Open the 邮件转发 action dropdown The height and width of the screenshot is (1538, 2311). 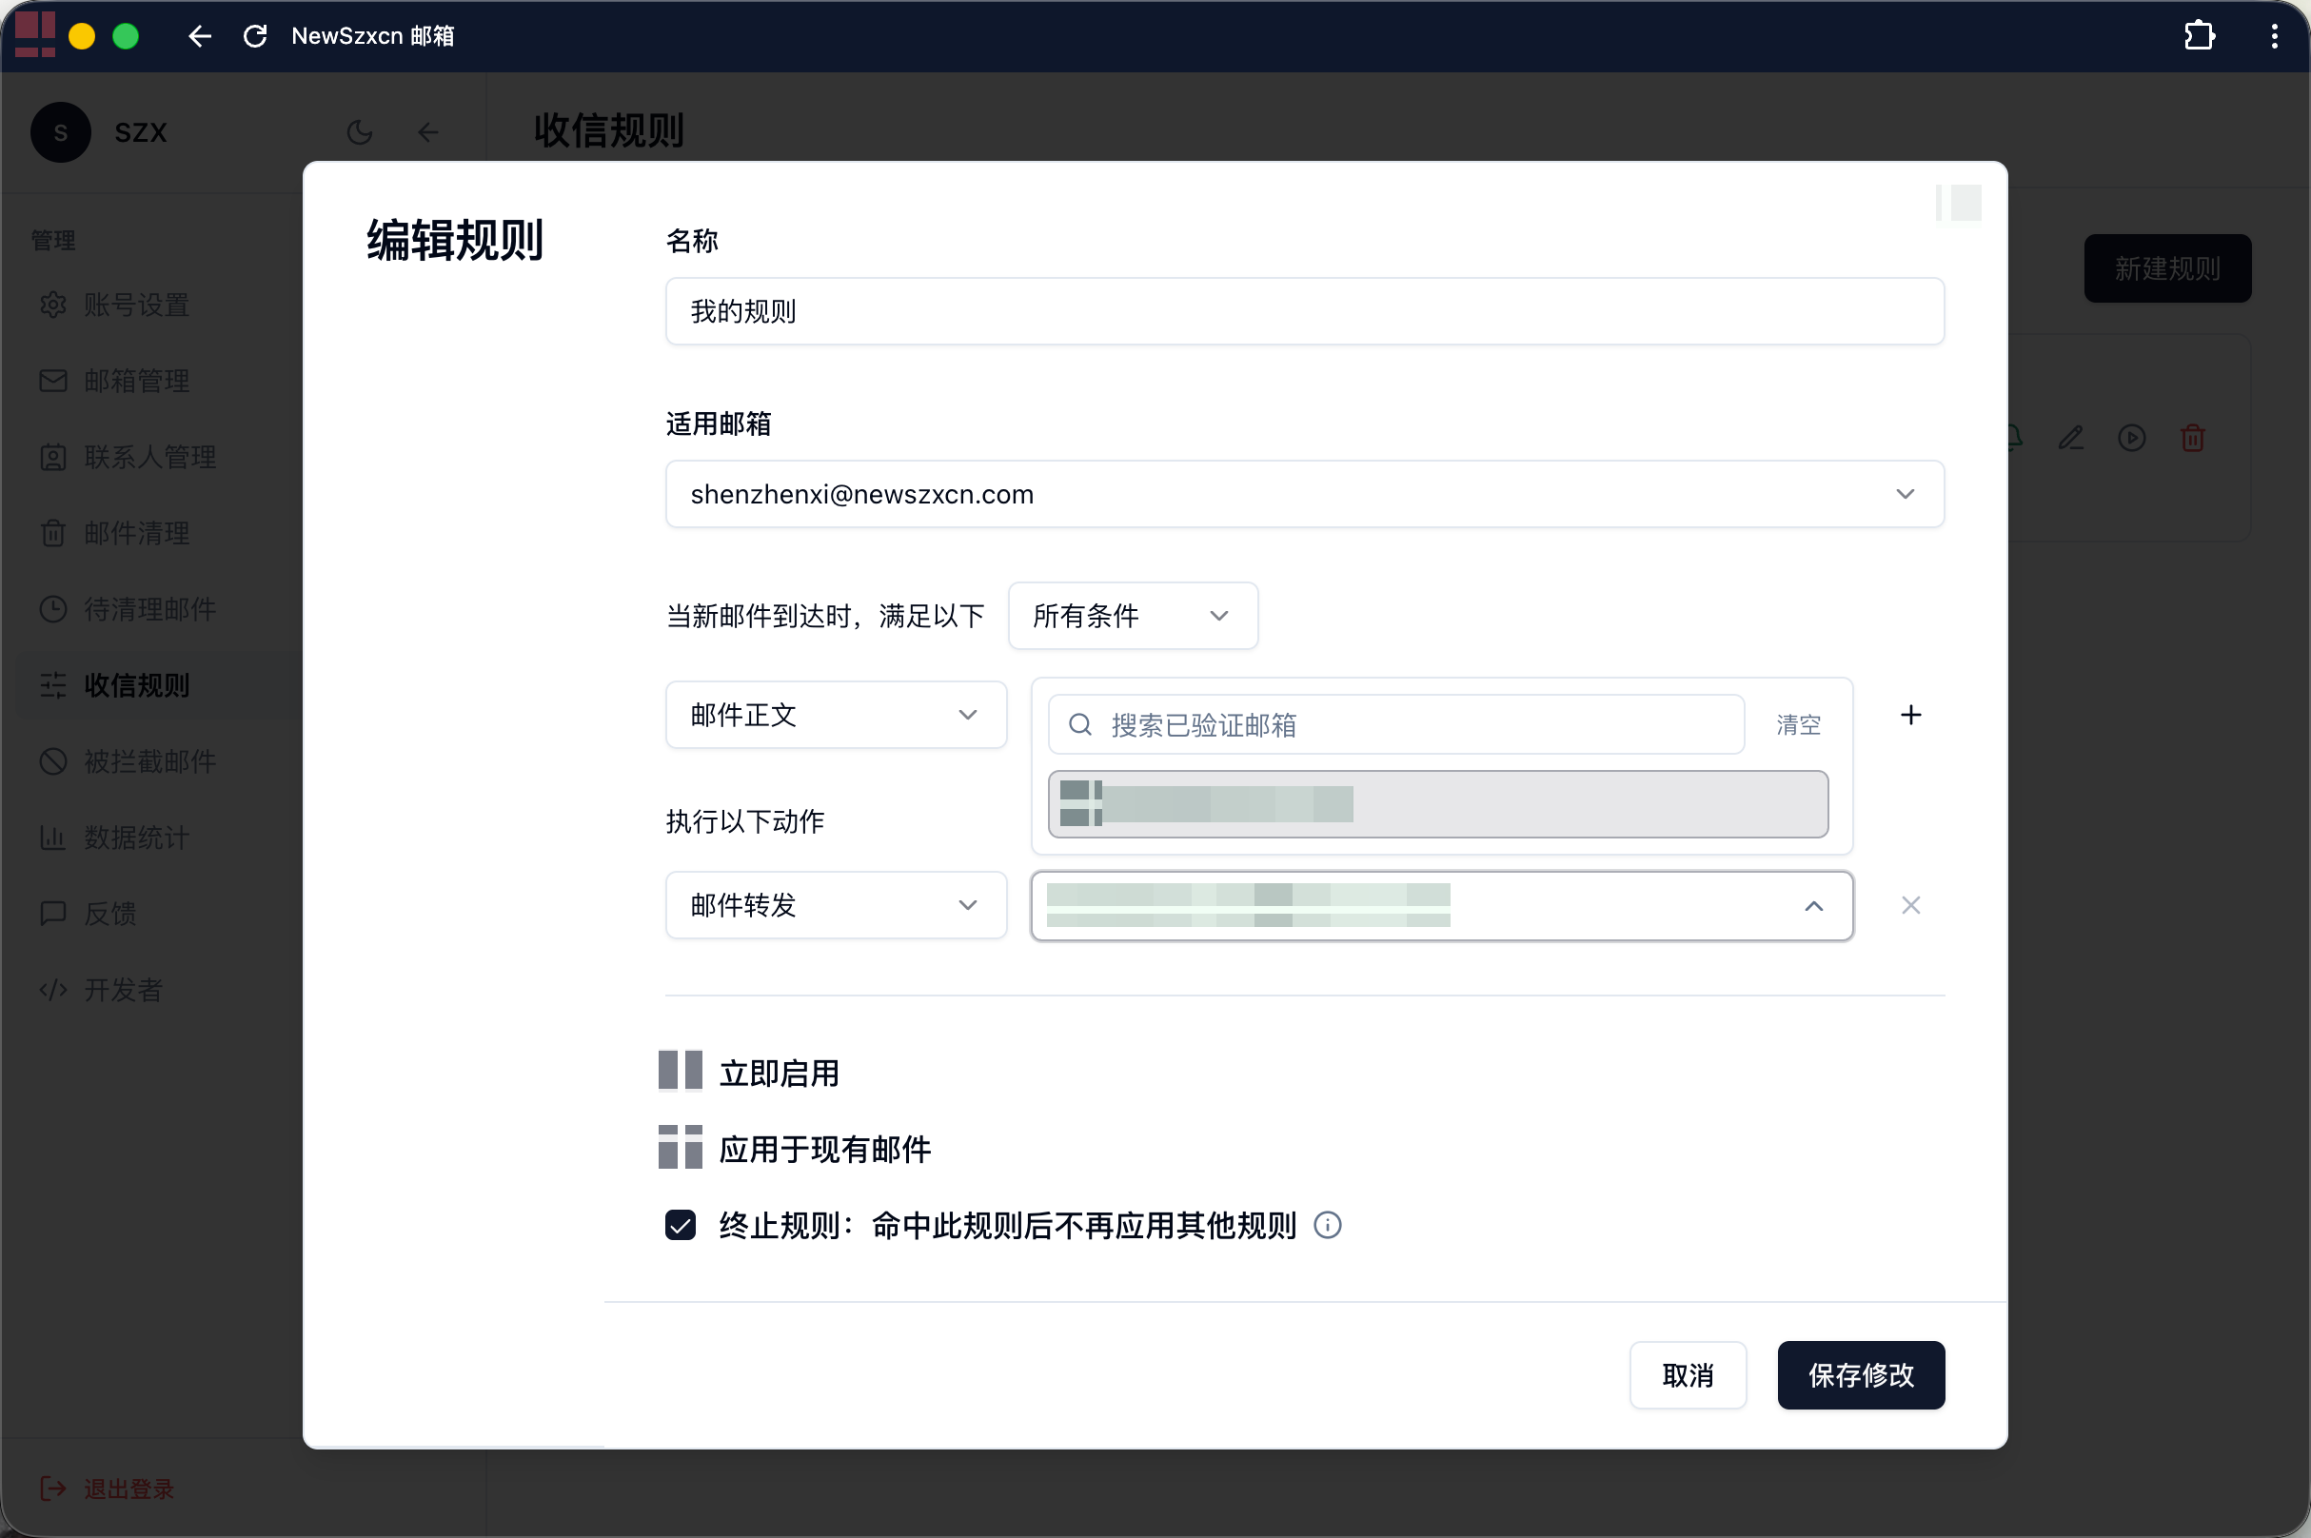(x=836, y=905)
